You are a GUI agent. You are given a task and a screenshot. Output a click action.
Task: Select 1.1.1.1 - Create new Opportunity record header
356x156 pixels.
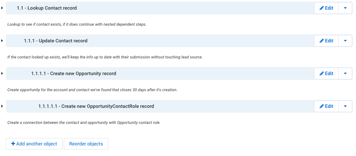[x=74, y=74]
